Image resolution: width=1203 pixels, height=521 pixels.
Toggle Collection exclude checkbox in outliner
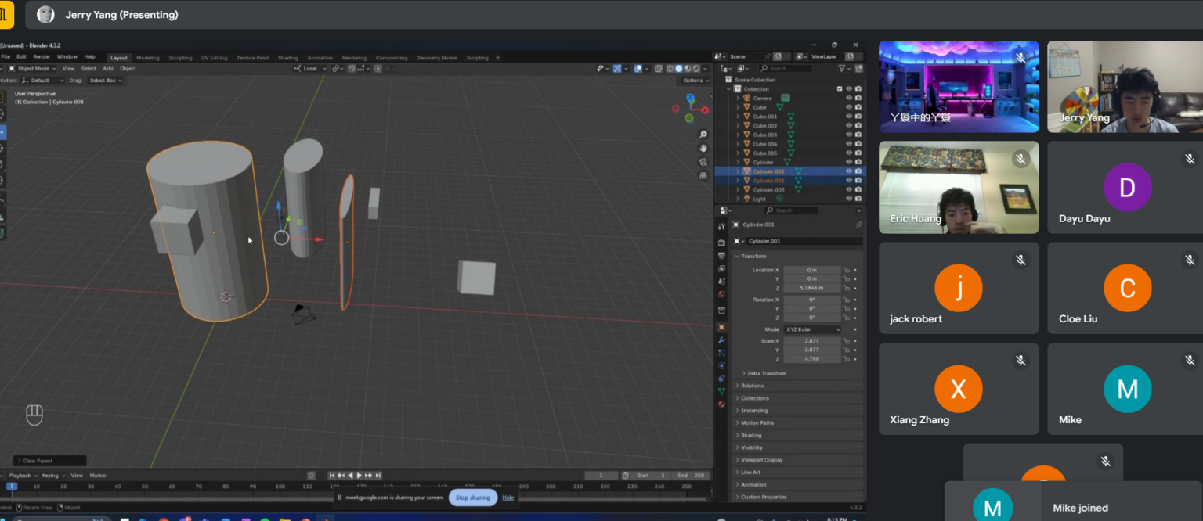point(840,88)
